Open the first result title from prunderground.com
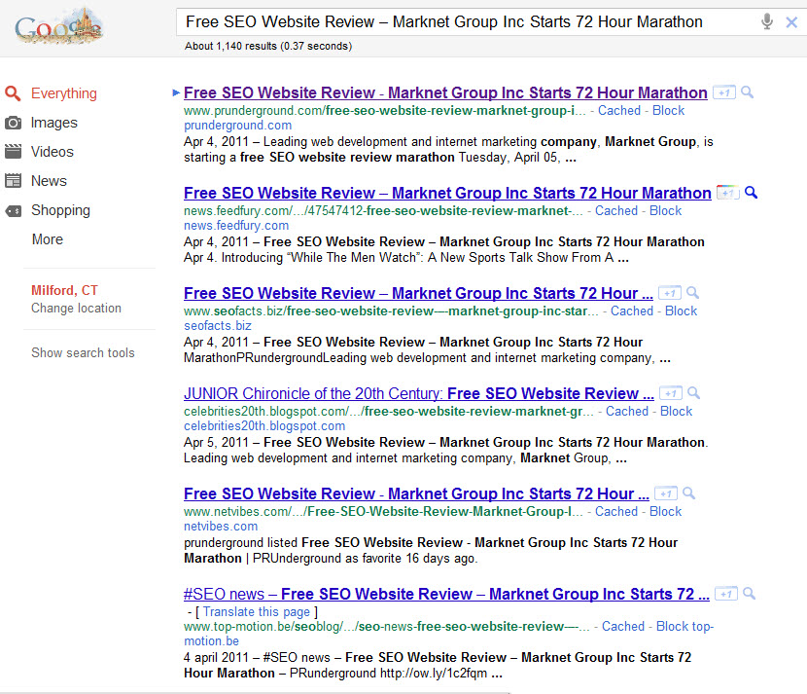This screenshot has width=807, height=694. click(445, 92)
